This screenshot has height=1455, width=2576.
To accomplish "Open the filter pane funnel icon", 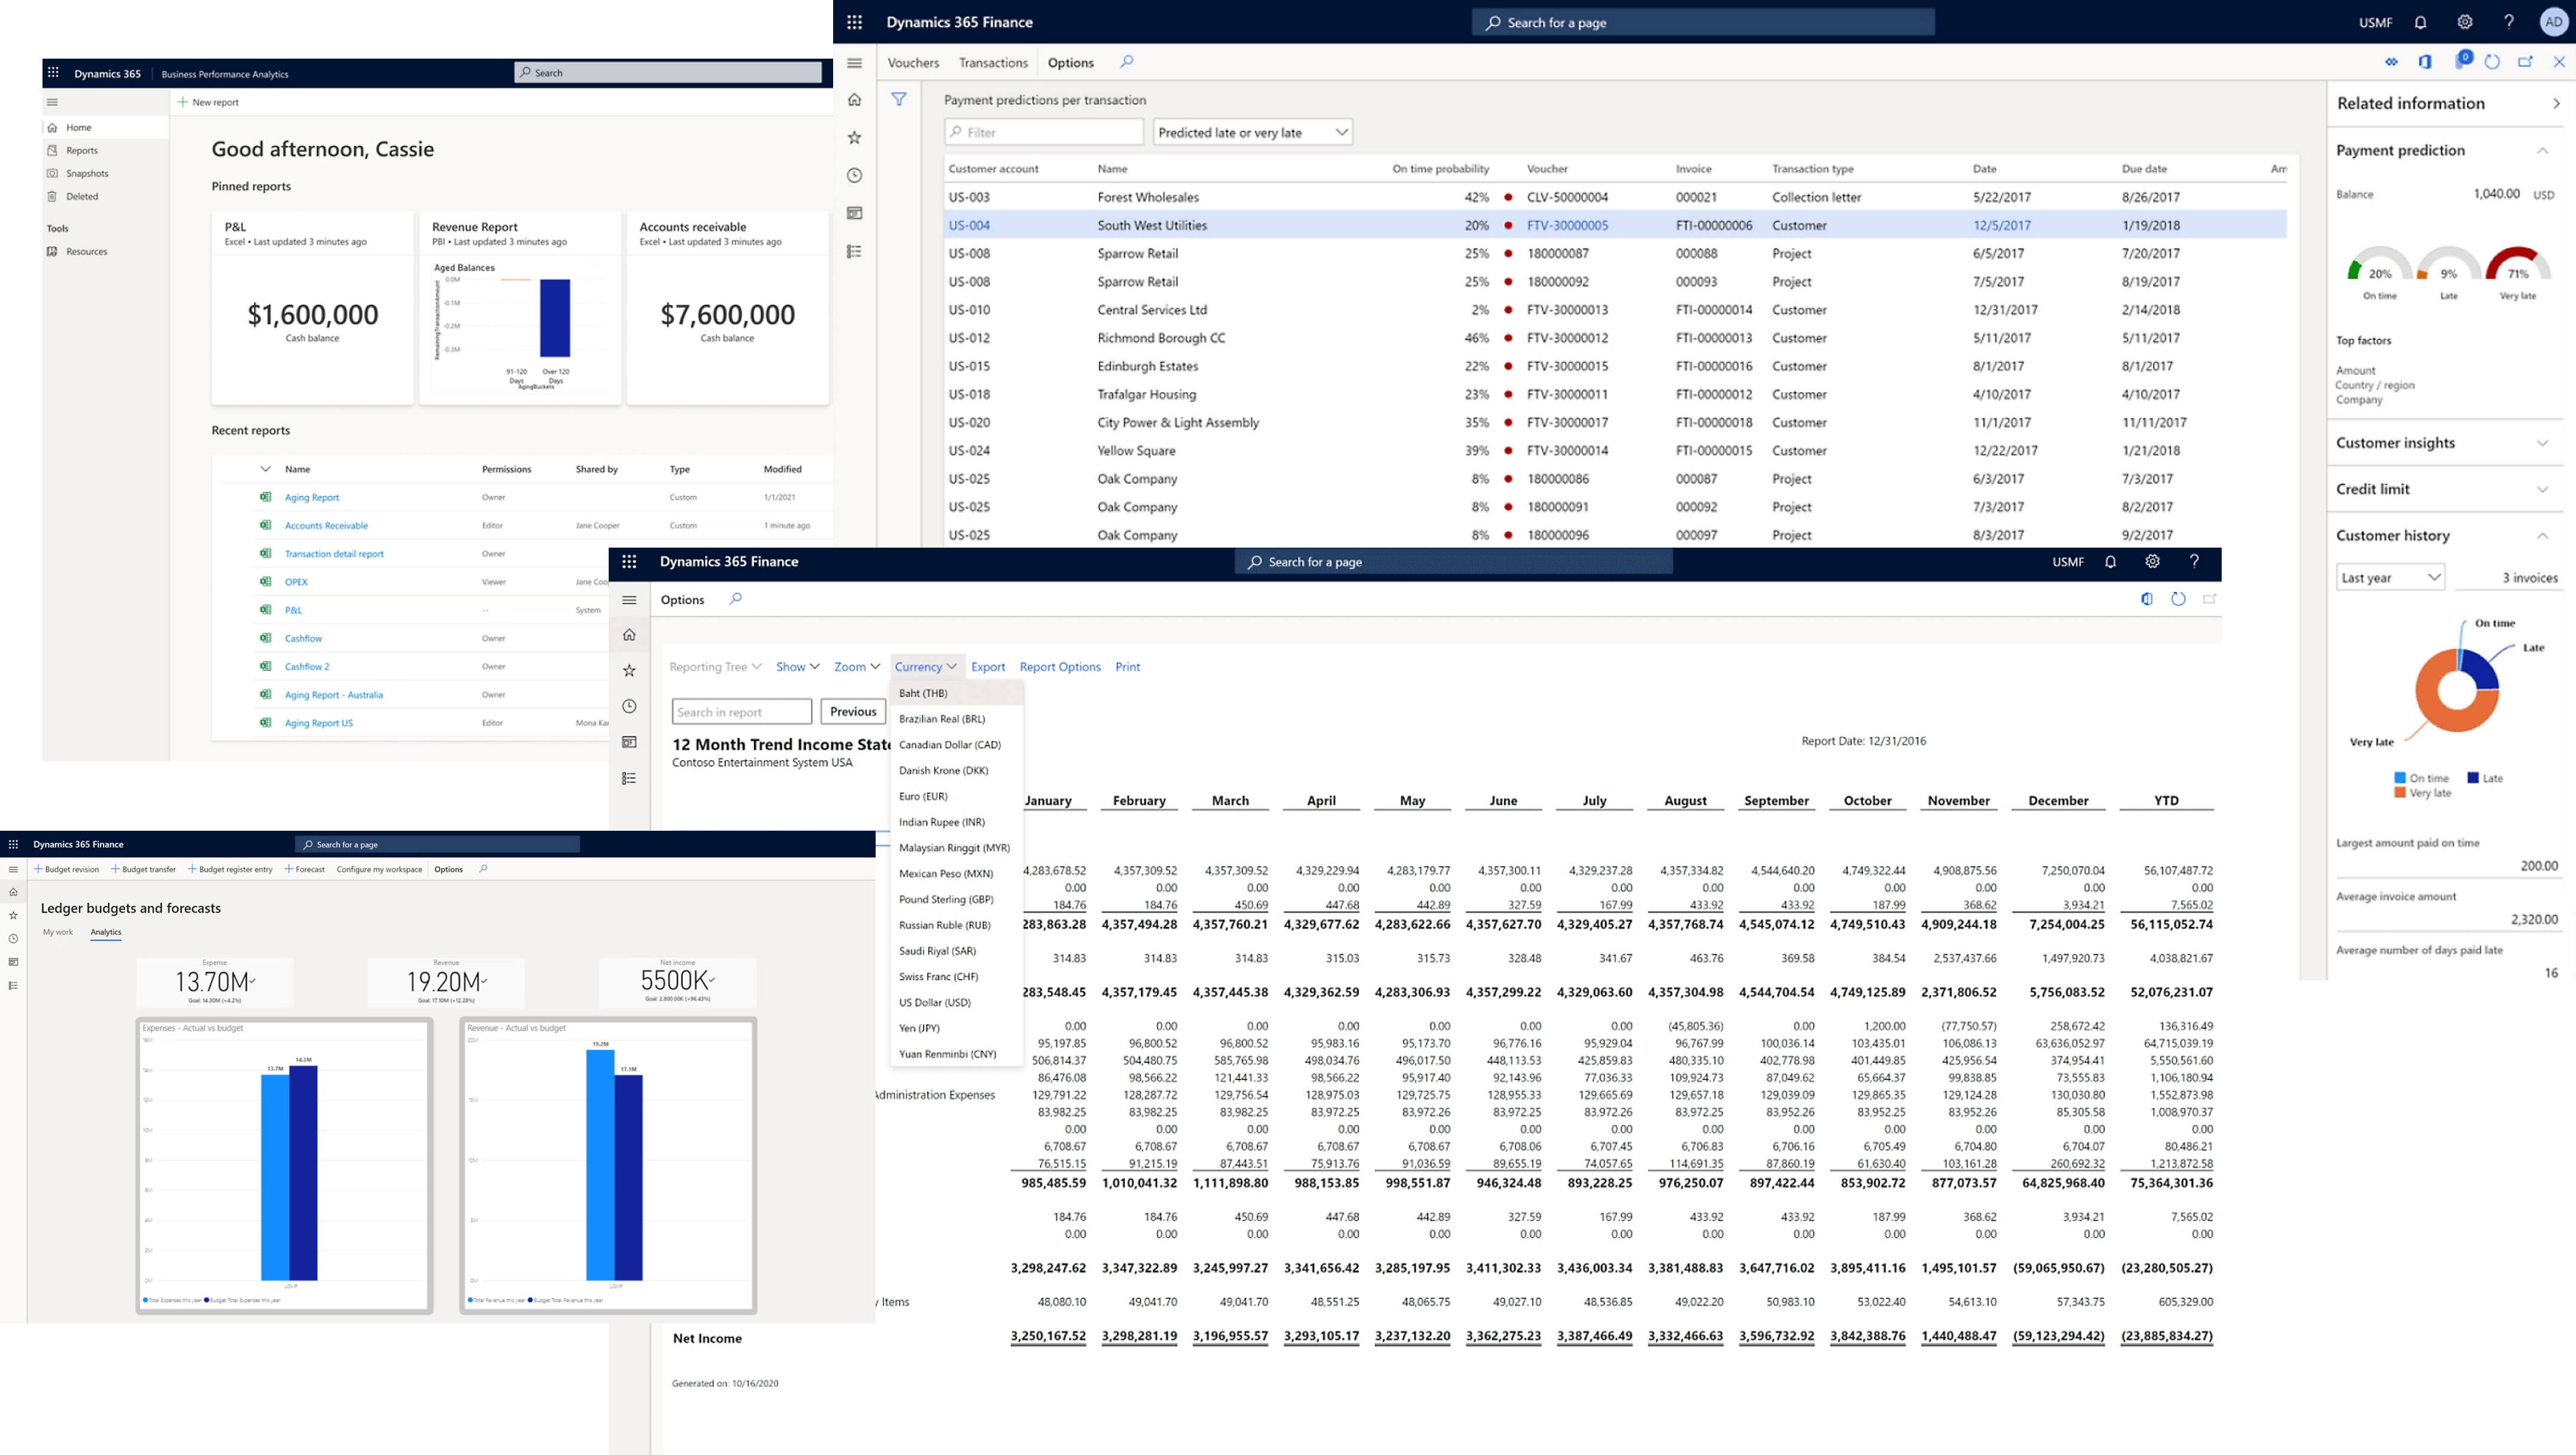I will coord(900,99).
